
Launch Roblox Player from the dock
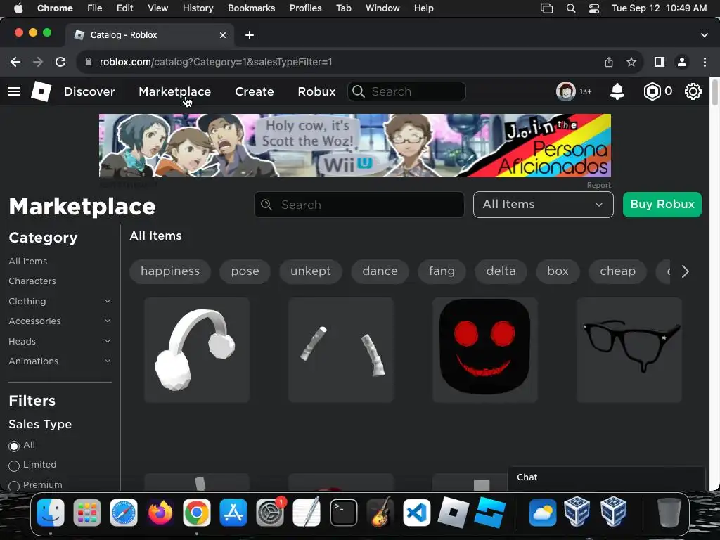click(453, 513)
